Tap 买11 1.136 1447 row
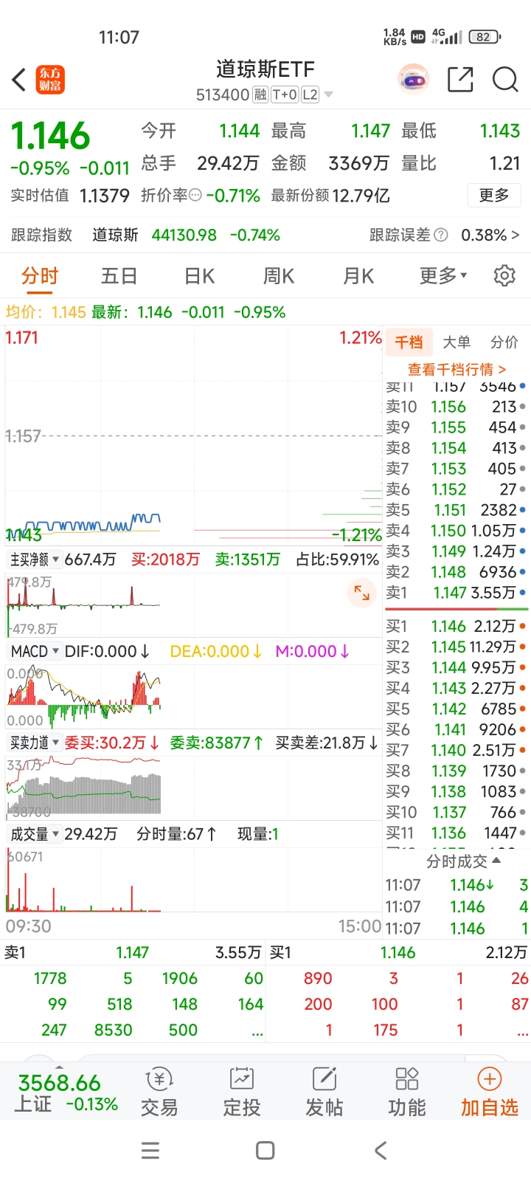 456,833
